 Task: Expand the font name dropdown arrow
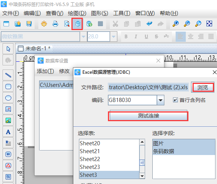pos(83,36)
